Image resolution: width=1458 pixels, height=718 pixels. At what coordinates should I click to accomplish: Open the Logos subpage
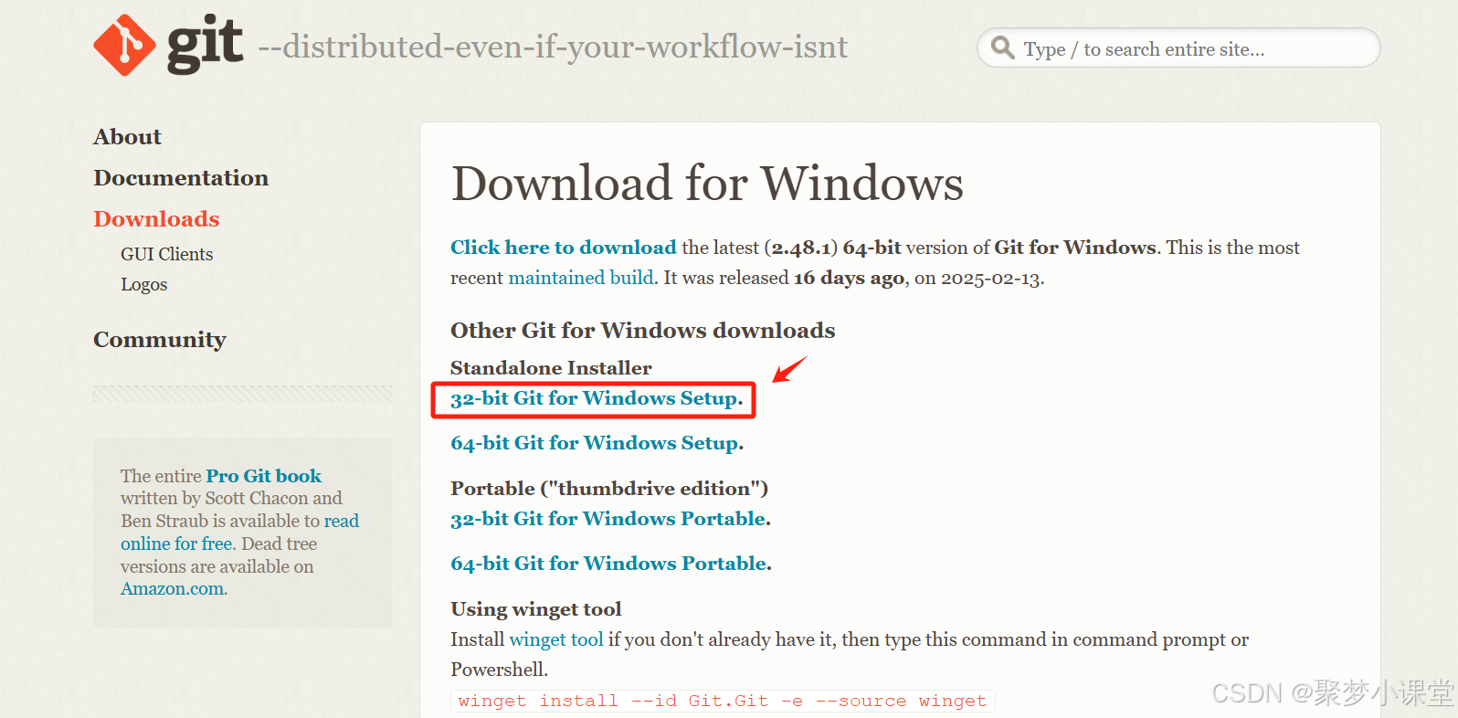[144, 284]
